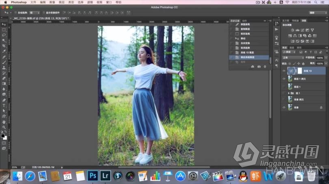Select the Zoom tool in the toolbox

4,127
